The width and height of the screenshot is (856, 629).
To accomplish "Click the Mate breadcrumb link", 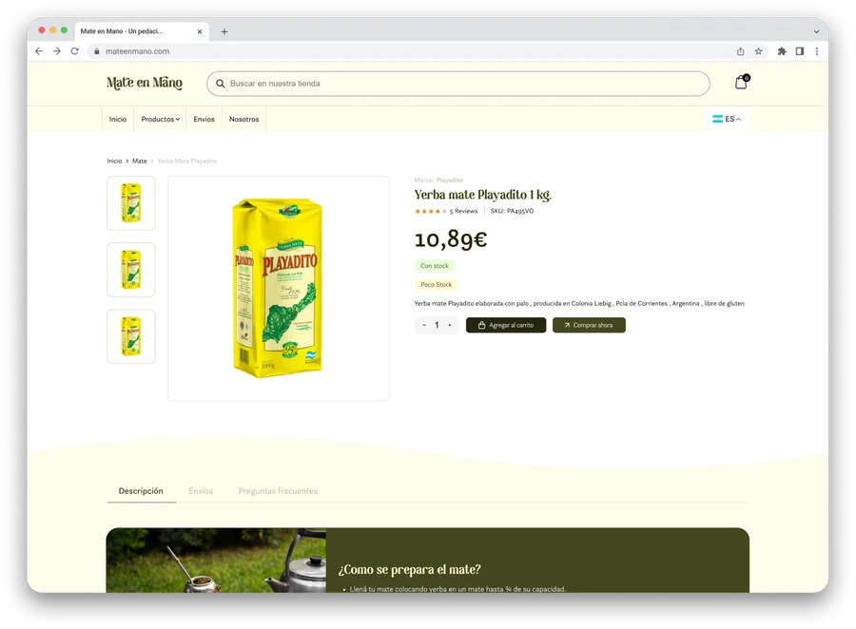I will coord(140,161).
